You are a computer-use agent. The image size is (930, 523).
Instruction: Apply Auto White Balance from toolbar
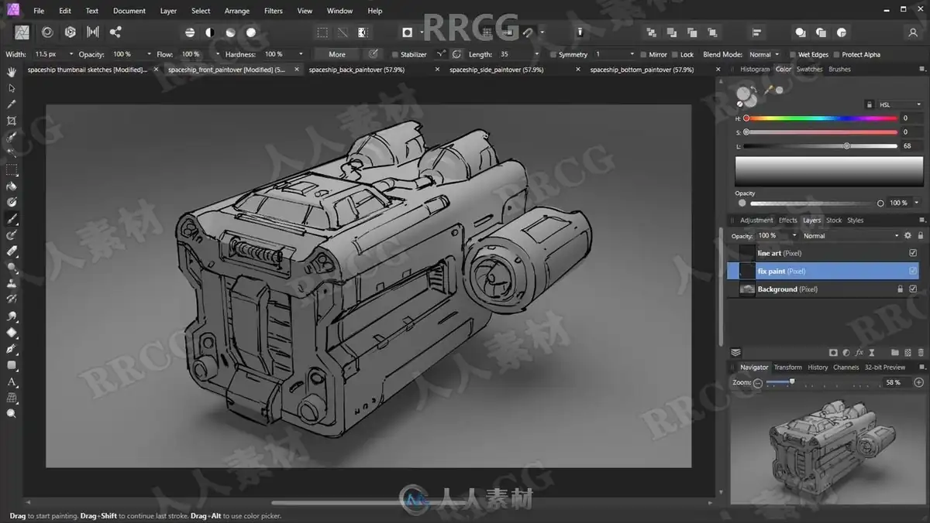pos(251,32)
